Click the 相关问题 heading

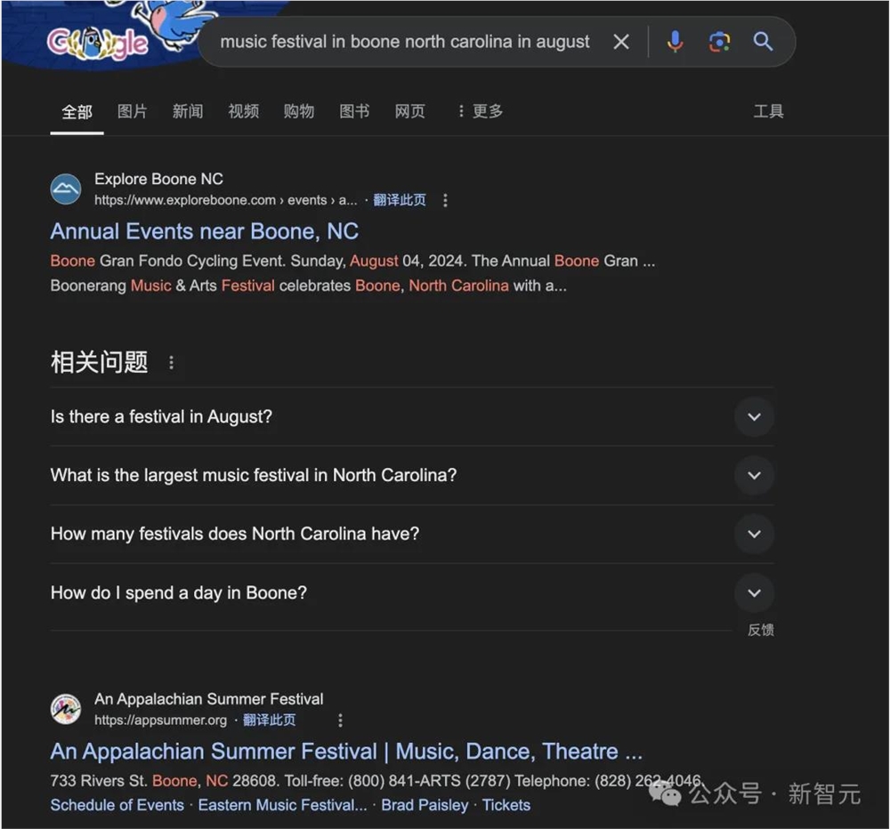pos(100,362)
